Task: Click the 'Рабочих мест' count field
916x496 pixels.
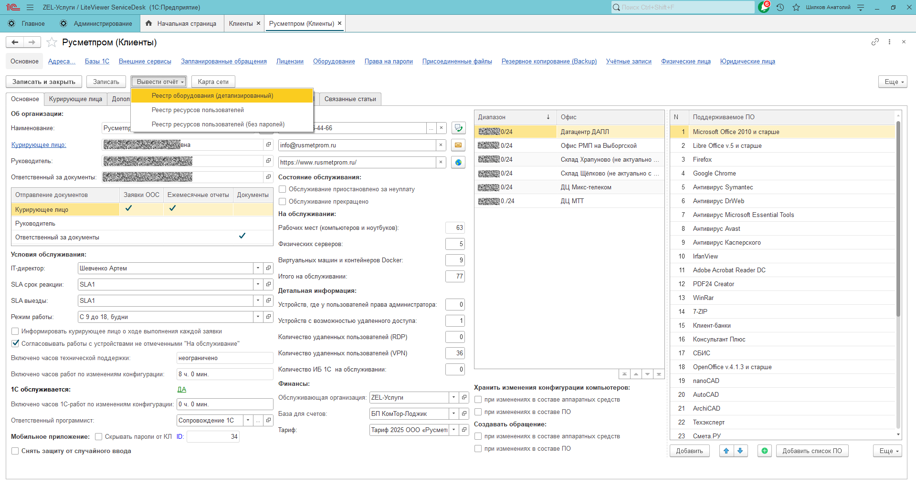Action: point(455,227)
